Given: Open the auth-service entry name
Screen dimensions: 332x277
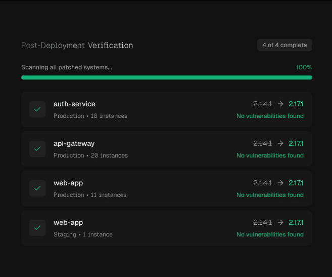Looking at the screenshot, I should point(74,104).
